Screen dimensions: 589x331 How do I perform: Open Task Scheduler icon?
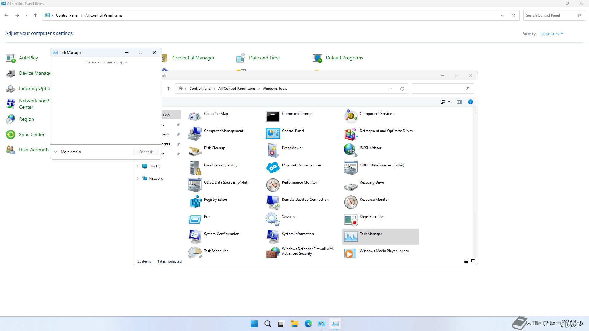(195, 253)
